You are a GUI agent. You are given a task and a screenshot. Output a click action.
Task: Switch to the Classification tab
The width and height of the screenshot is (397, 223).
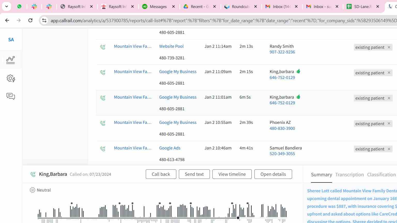(x=381, y=175)
